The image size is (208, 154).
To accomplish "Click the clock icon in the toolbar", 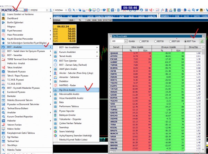I will [x=98, y=10].
